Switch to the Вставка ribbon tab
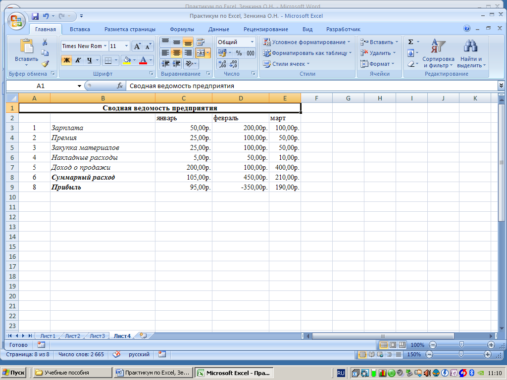Image resolution: width=507 pixels, height=380 pixels. click(x=80, y=29)
